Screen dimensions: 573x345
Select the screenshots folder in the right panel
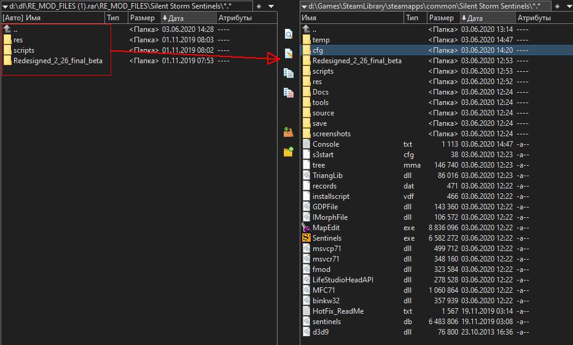[437, 134]
